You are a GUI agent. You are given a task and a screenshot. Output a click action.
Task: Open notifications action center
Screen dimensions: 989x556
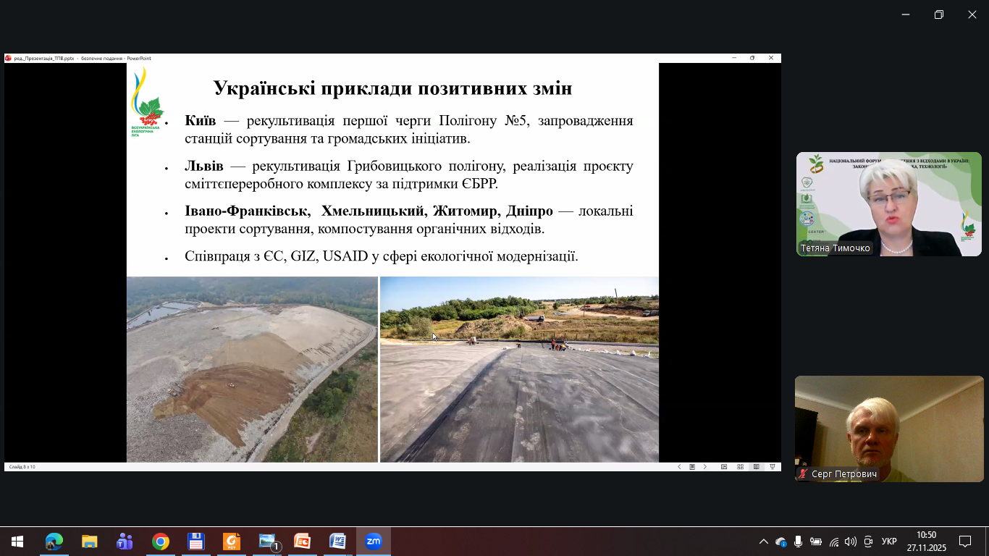tap(964, 542)
